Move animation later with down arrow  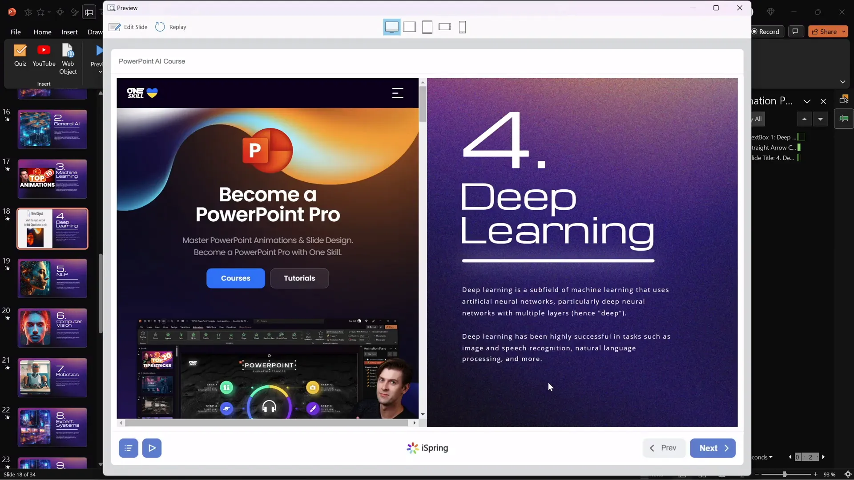tap(821, 119)
